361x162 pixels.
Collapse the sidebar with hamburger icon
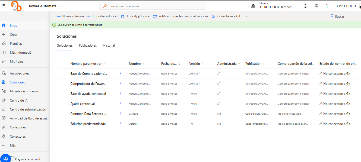click(x=4, y=16)
